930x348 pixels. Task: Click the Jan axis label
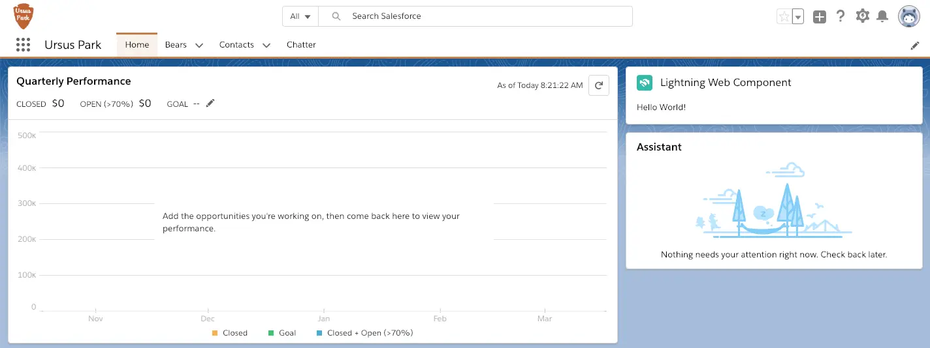click(x=324, y=319)
